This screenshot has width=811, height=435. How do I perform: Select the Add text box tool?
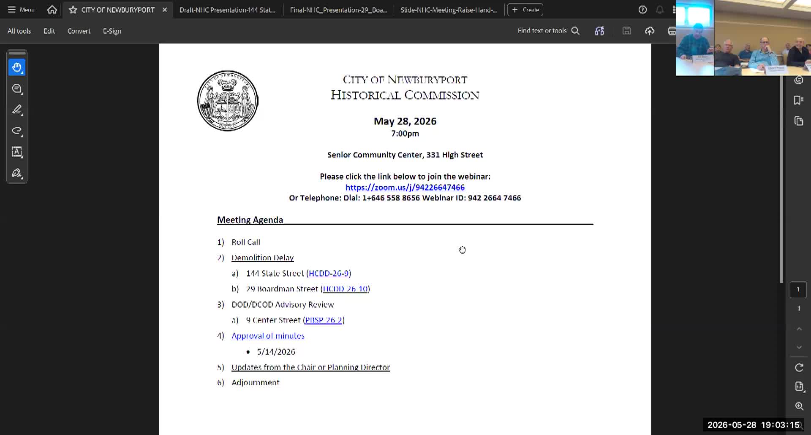17,152
